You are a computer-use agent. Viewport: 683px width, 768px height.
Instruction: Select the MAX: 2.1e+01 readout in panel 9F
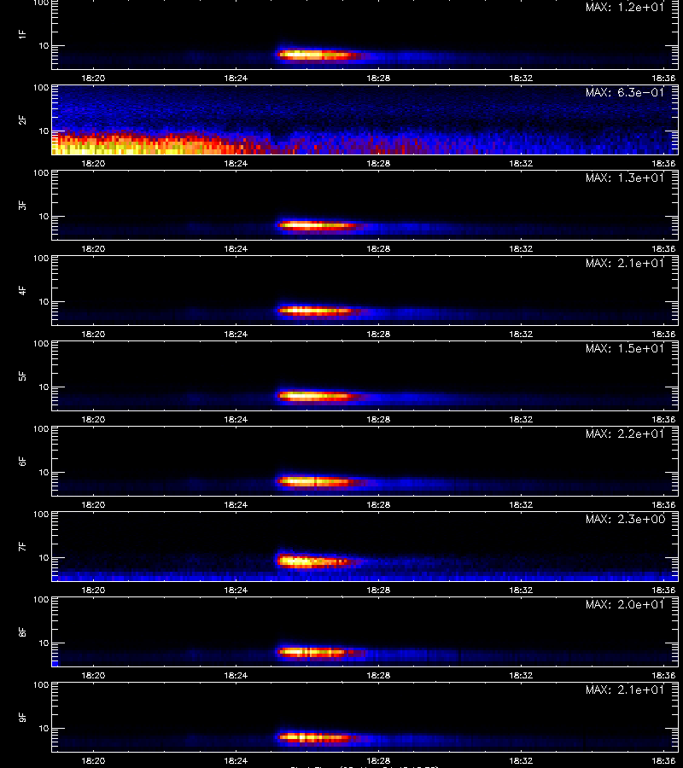click(625, 689)
